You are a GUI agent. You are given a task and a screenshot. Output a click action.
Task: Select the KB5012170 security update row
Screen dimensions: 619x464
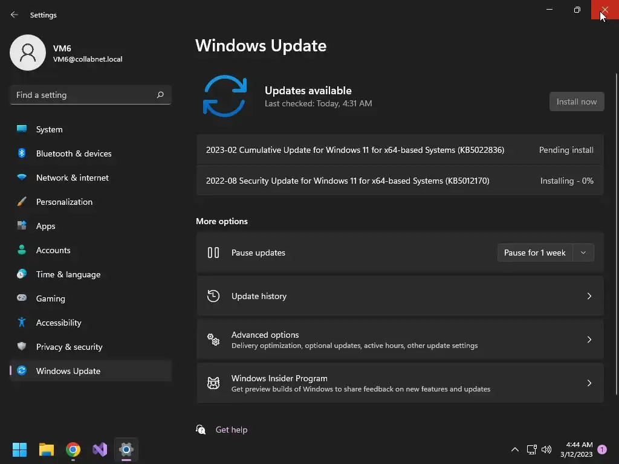(400, 181)
